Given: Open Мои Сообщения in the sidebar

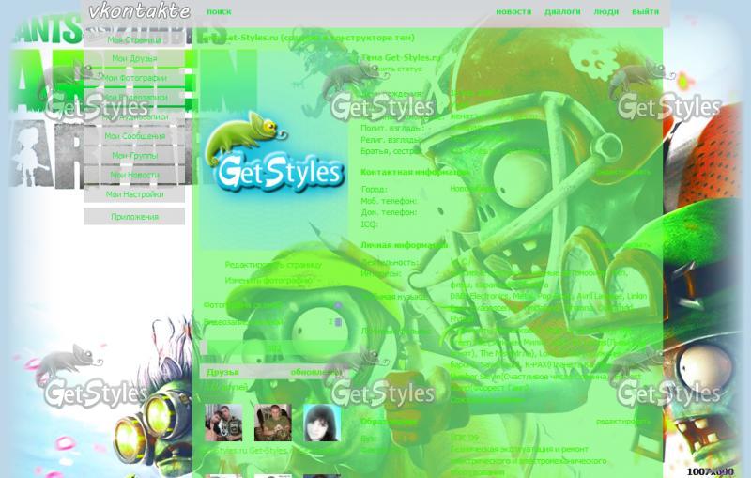Looking at the screenshot, I should pos(134,136).
